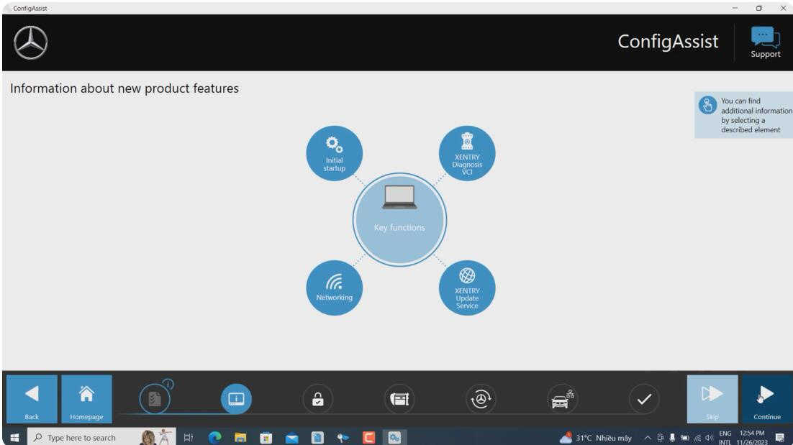This screenshot has height=445, width=793.
Task: Select the XENTRY Update Service circle
Action: (467, 288)
